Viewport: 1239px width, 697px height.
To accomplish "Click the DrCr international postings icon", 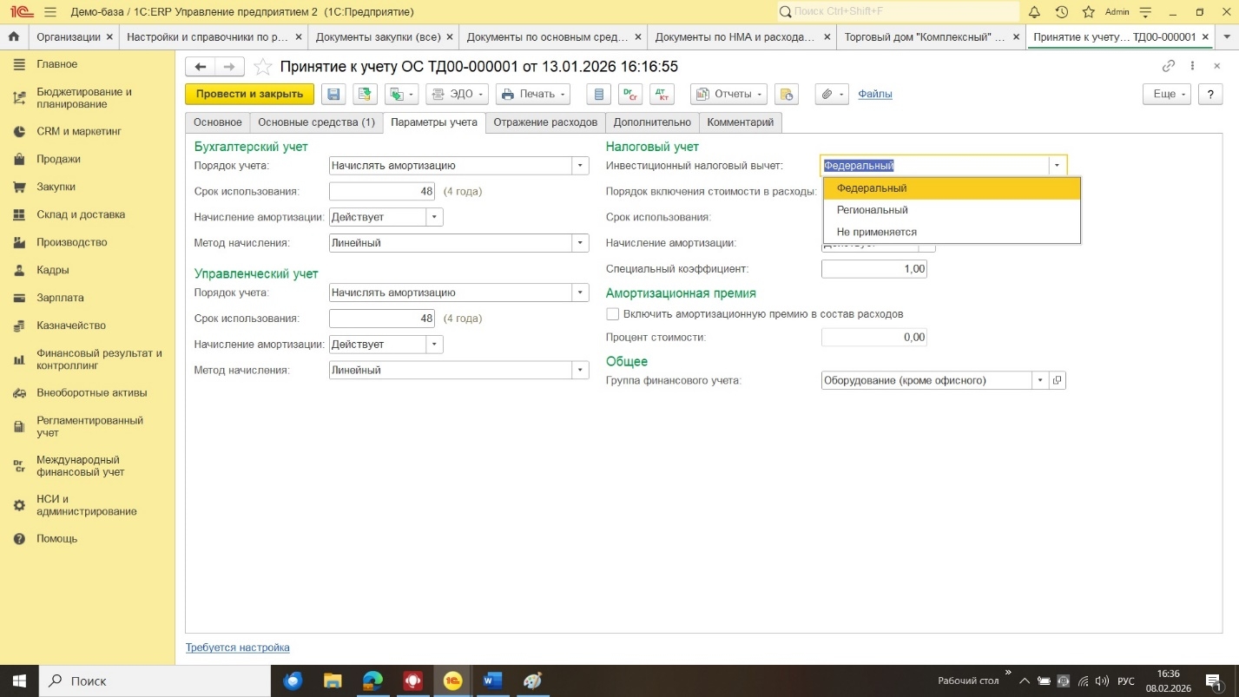I will pyautogui.click(x=629, y=94).
